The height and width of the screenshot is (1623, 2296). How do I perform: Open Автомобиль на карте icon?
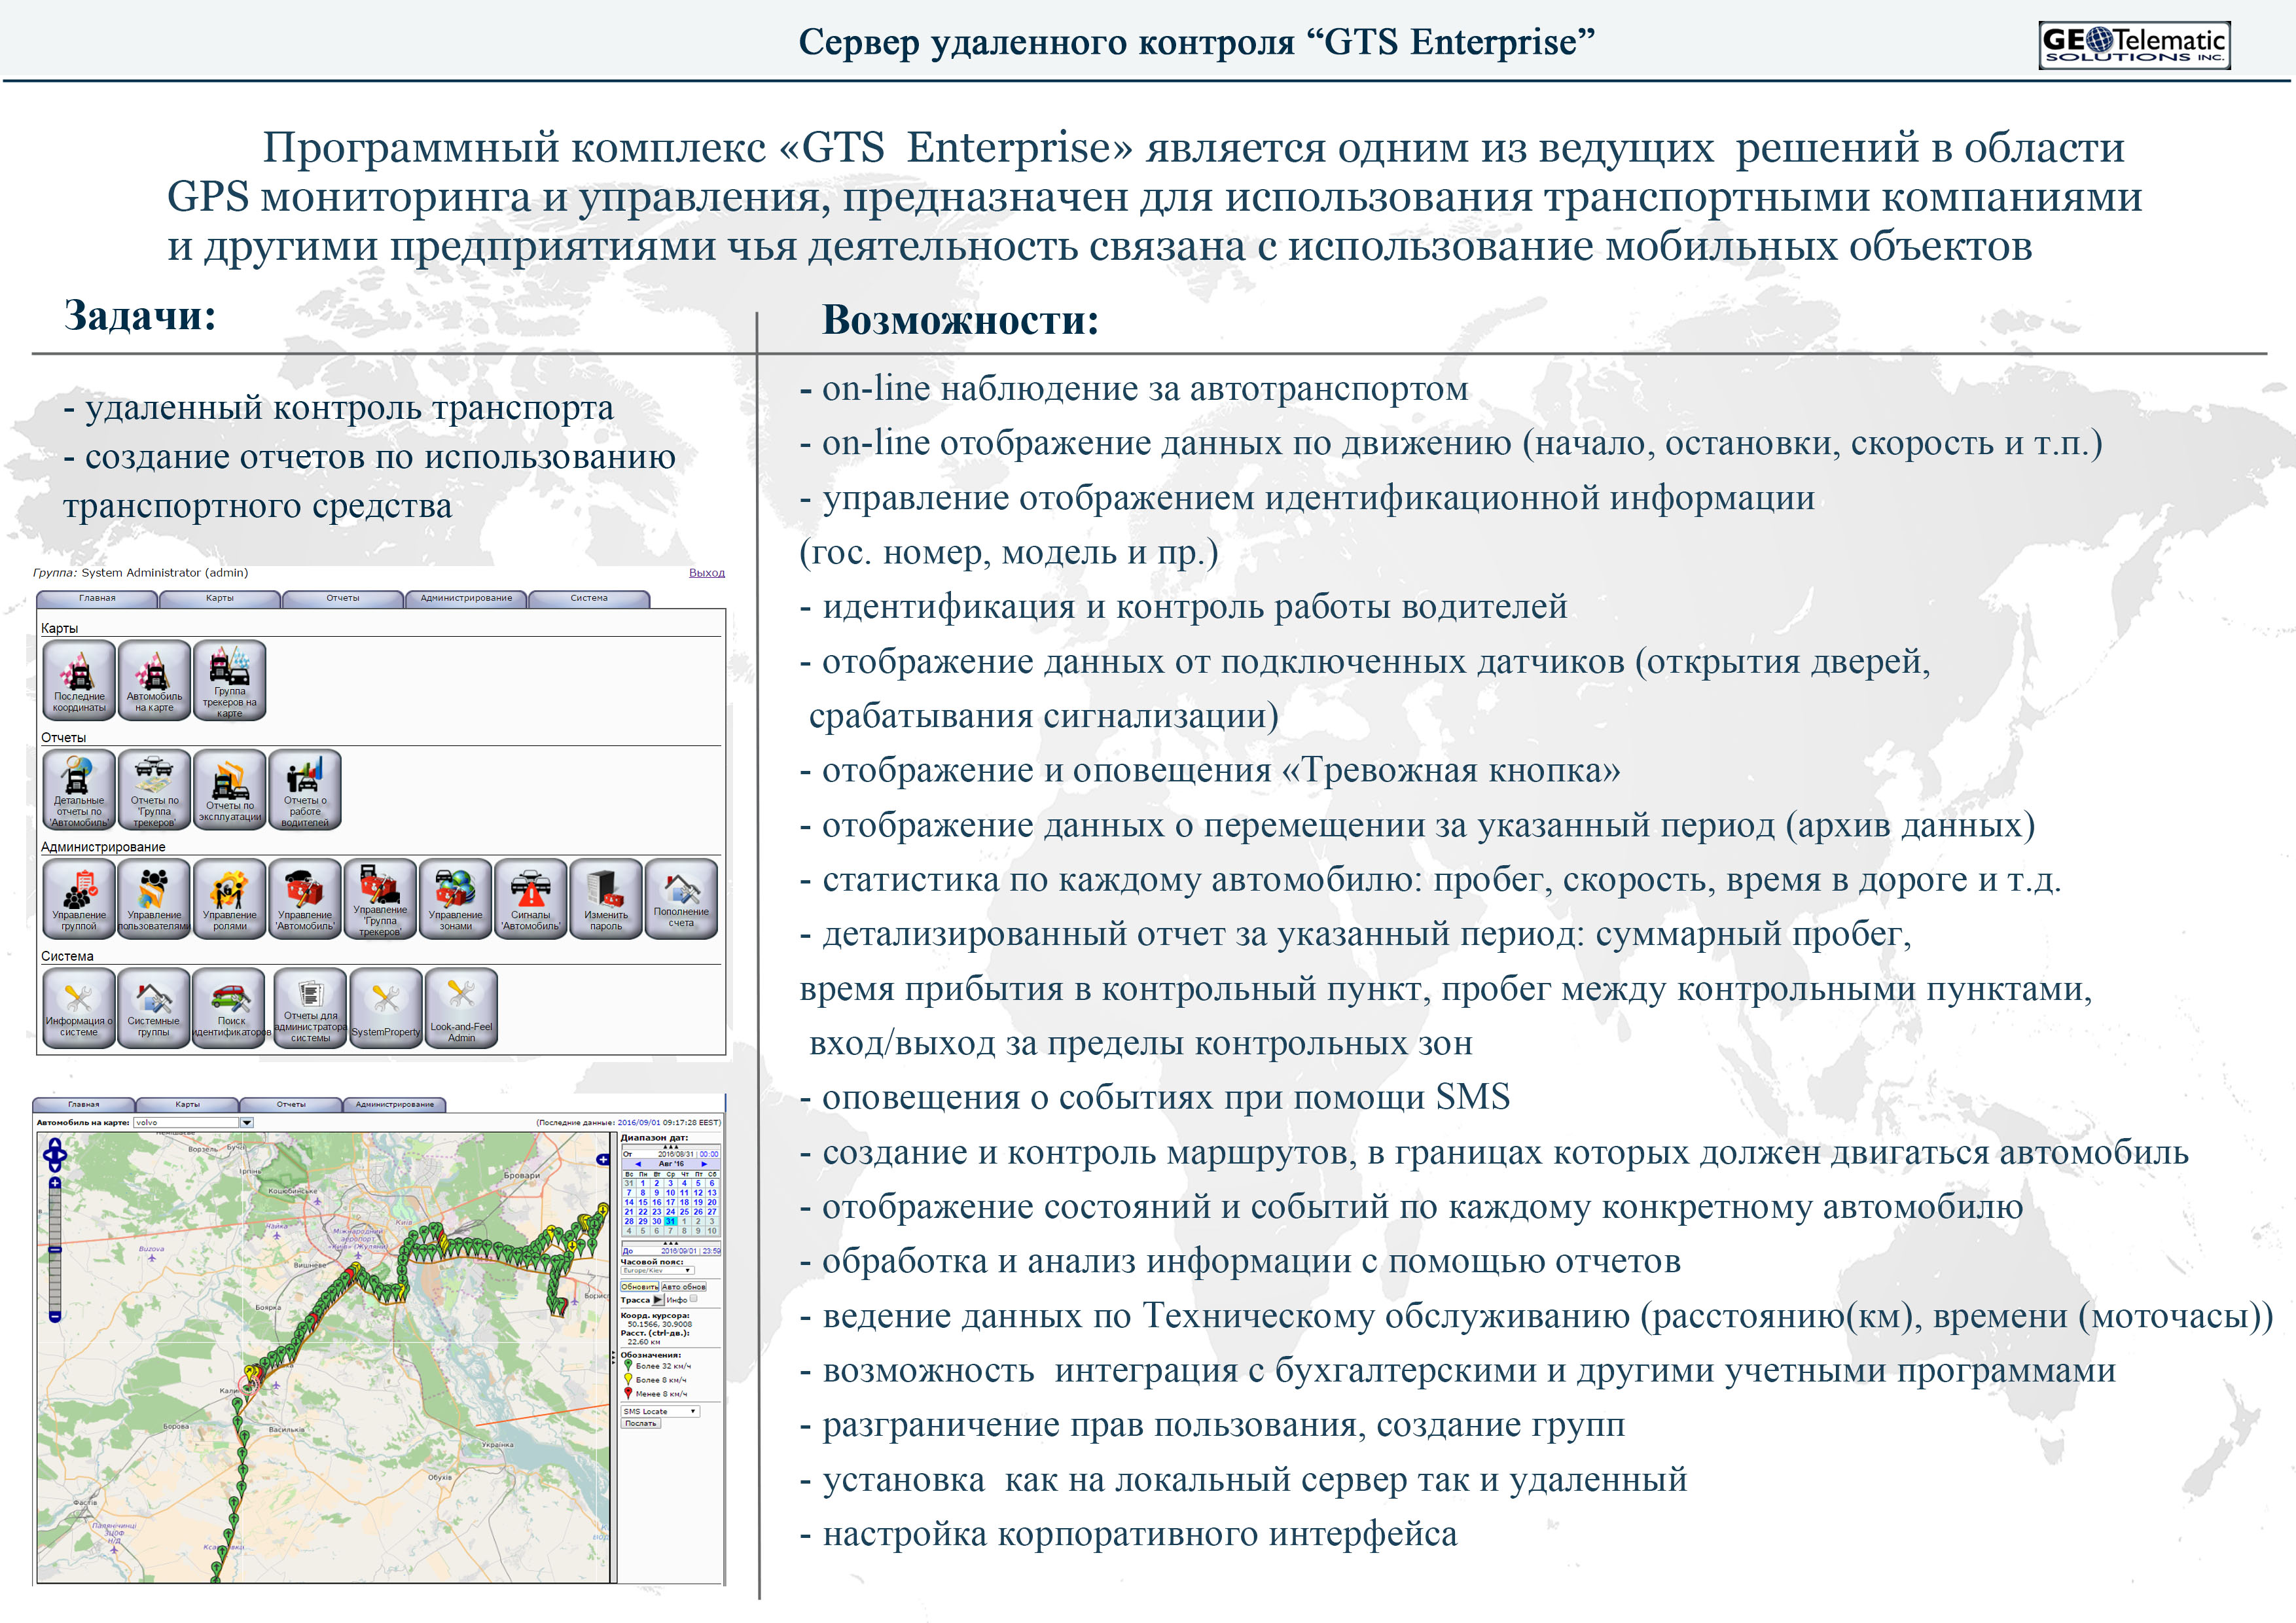coord(154,680)
